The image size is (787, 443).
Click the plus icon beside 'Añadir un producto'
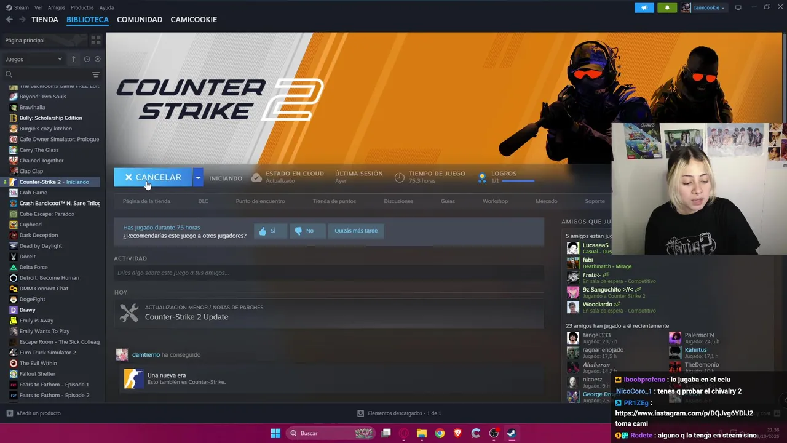[9, 413]
